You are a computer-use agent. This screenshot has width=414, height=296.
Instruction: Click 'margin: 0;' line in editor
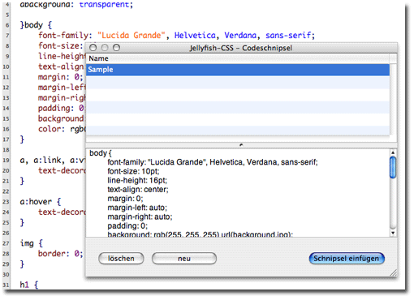[60, 77]
